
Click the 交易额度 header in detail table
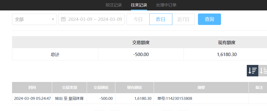click(101, 88)
